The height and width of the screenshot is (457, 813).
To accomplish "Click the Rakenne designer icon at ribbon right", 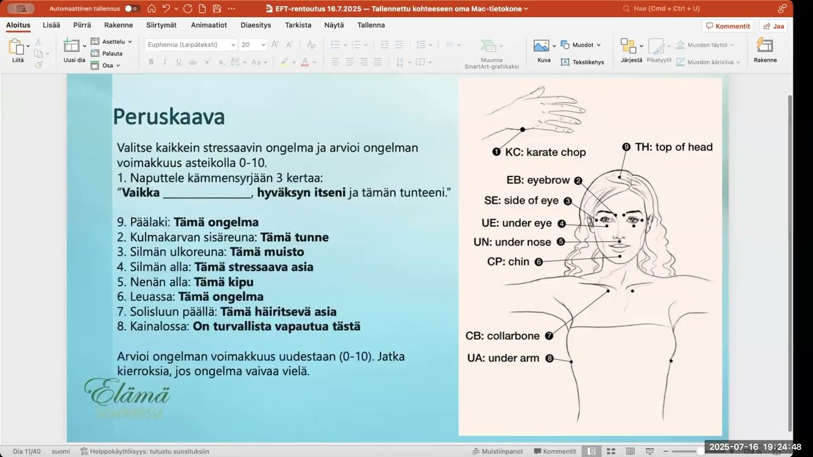I will 765,46.
